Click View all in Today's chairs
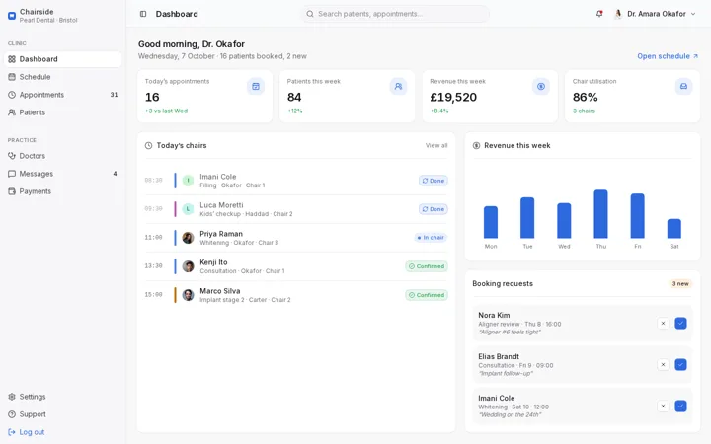711x444 pixels. click(x=436, y=145)
